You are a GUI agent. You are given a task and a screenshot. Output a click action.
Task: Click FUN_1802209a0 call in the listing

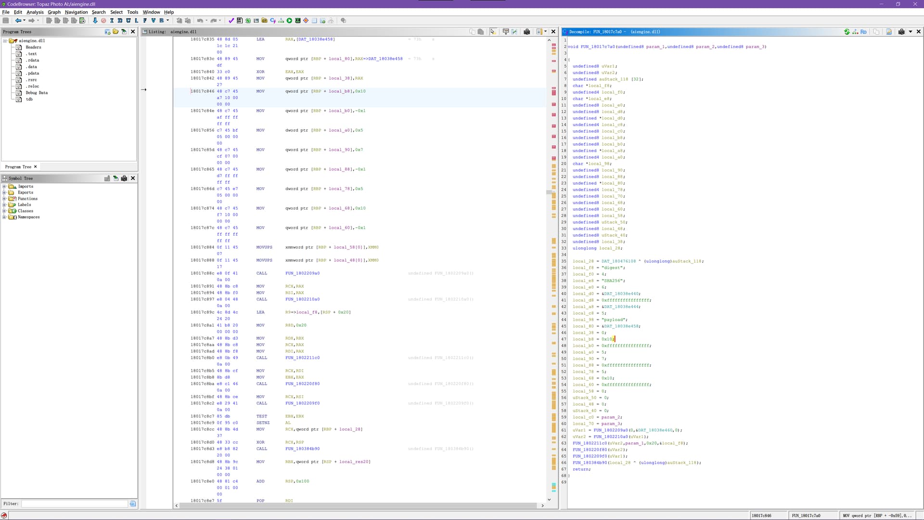[302, 273]
